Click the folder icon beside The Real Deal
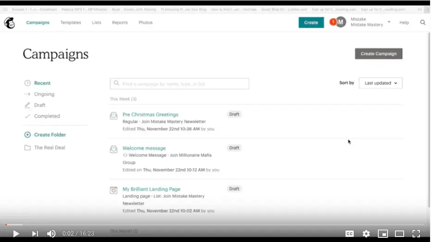431x242 pixels. coord(27,148)
